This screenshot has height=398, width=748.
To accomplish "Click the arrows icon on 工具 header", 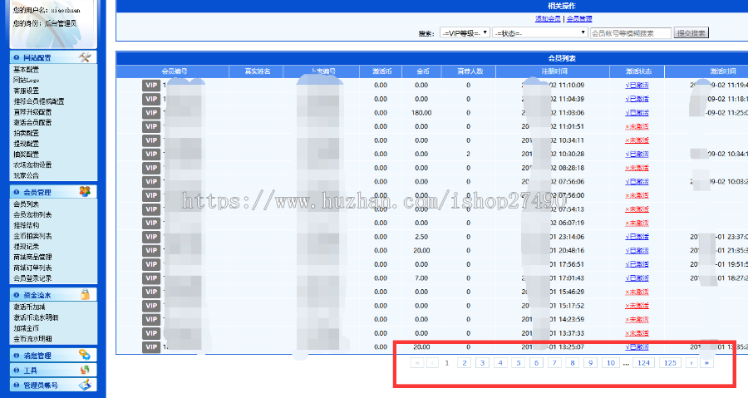I will pyautogui.click(x=85, y=370).
